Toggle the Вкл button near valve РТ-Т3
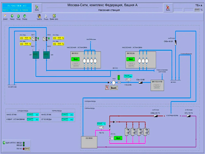 click(118, 138)
